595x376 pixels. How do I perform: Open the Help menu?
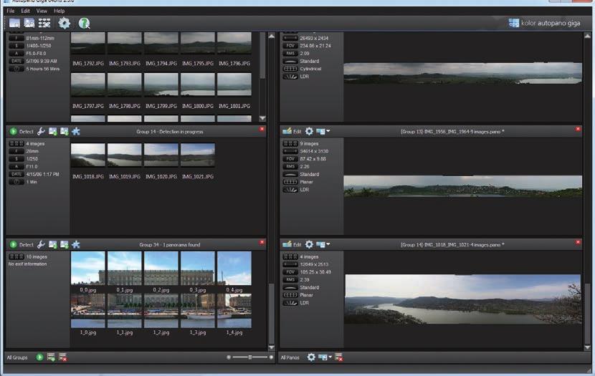[x=59, y=11]
